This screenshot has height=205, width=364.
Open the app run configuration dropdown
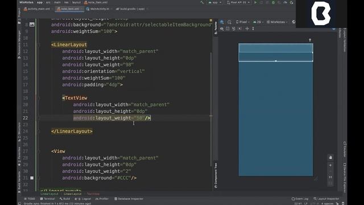[x=215, y=2]
